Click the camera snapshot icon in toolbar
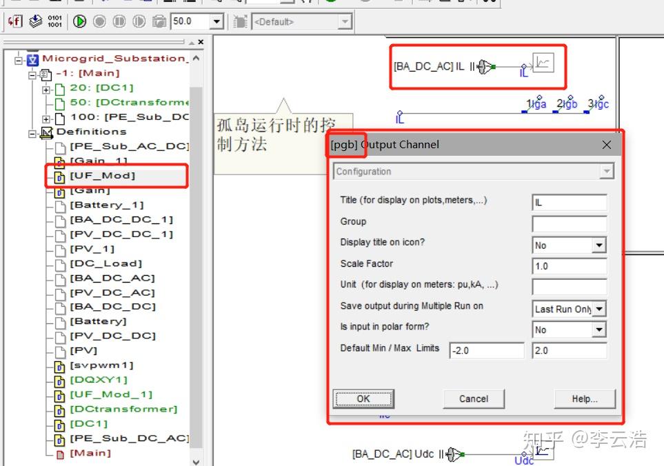 coord(160,22)
